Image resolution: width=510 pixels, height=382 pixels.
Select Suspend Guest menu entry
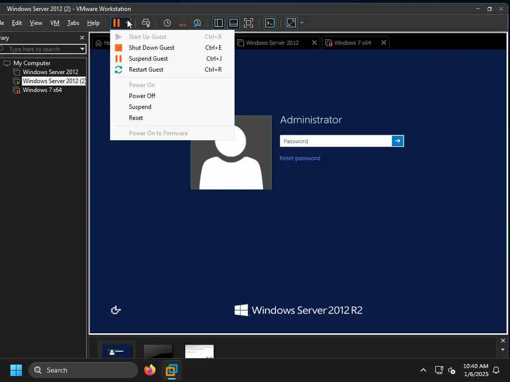(x=172, y=59)
